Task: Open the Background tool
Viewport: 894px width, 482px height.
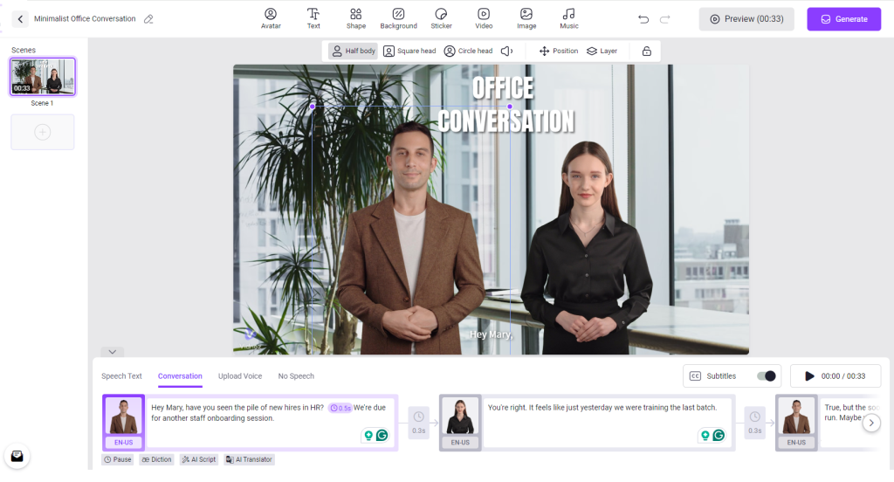Action: click(398, 18)
